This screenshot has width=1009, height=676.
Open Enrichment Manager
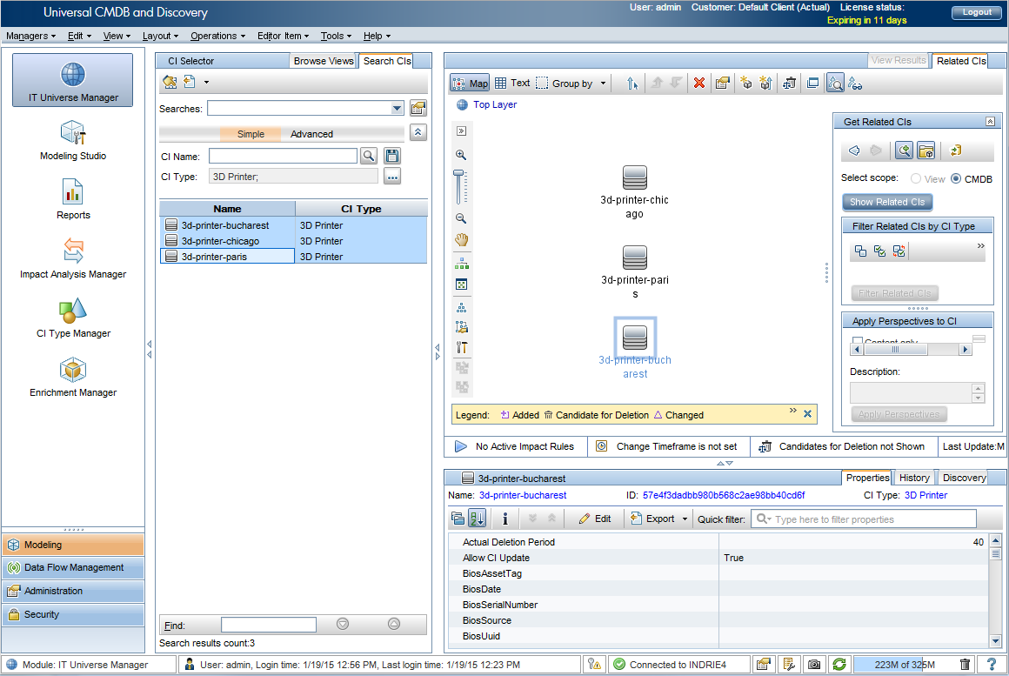[x=73, y=378]
